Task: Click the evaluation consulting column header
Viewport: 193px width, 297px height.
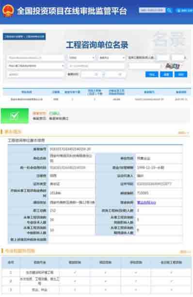Action: 136,262
